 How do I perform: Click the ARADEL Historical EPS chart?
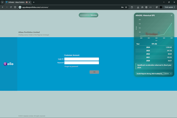click(x=154, y=30)
